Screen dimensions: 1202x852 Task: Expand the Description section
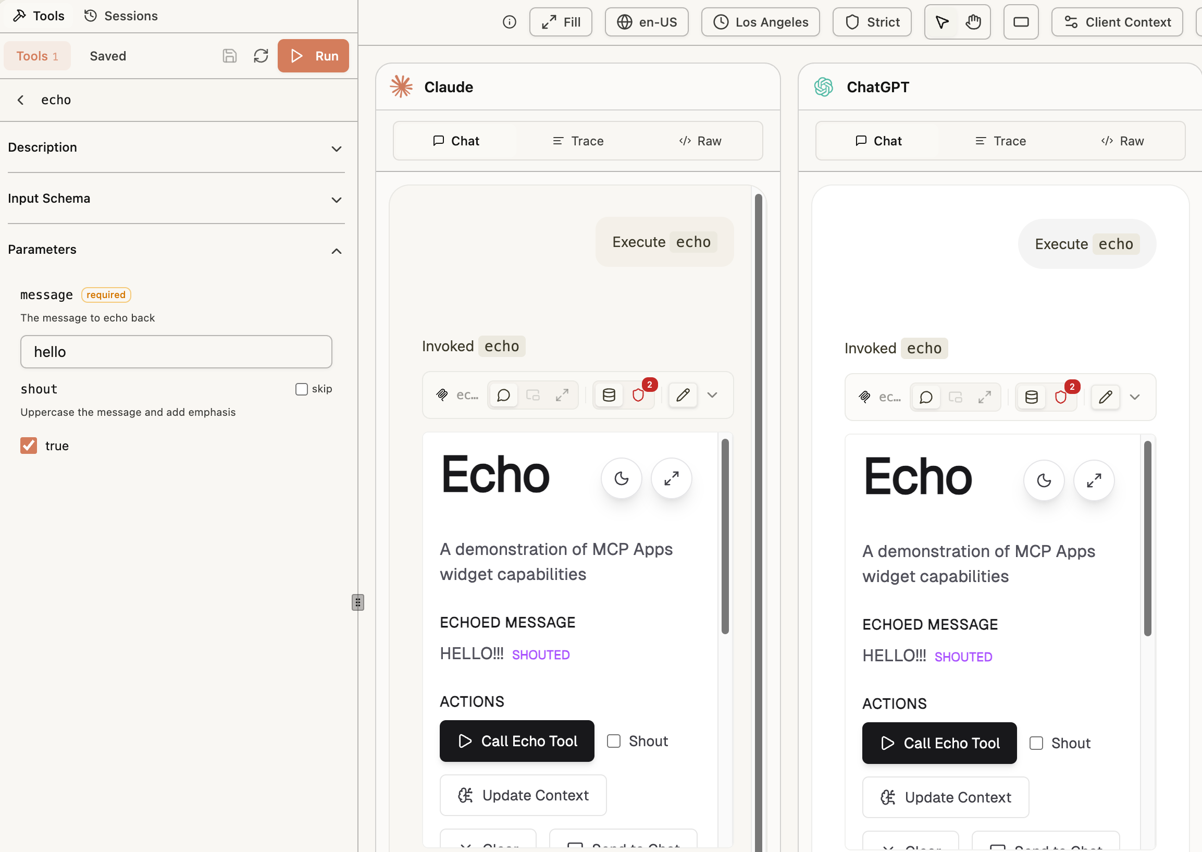click(x=176, y=147)
